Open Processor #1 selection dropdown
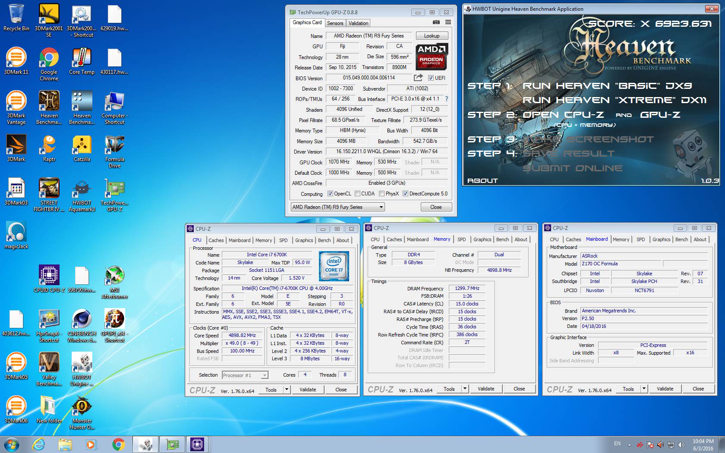 click(x=245, y=375)
